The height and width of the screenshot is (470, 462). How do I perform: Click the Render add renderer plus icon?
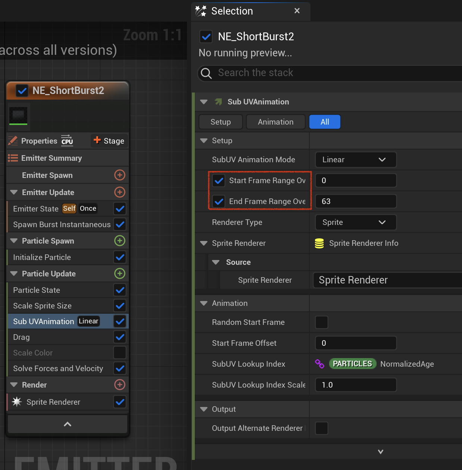[119, 385]
